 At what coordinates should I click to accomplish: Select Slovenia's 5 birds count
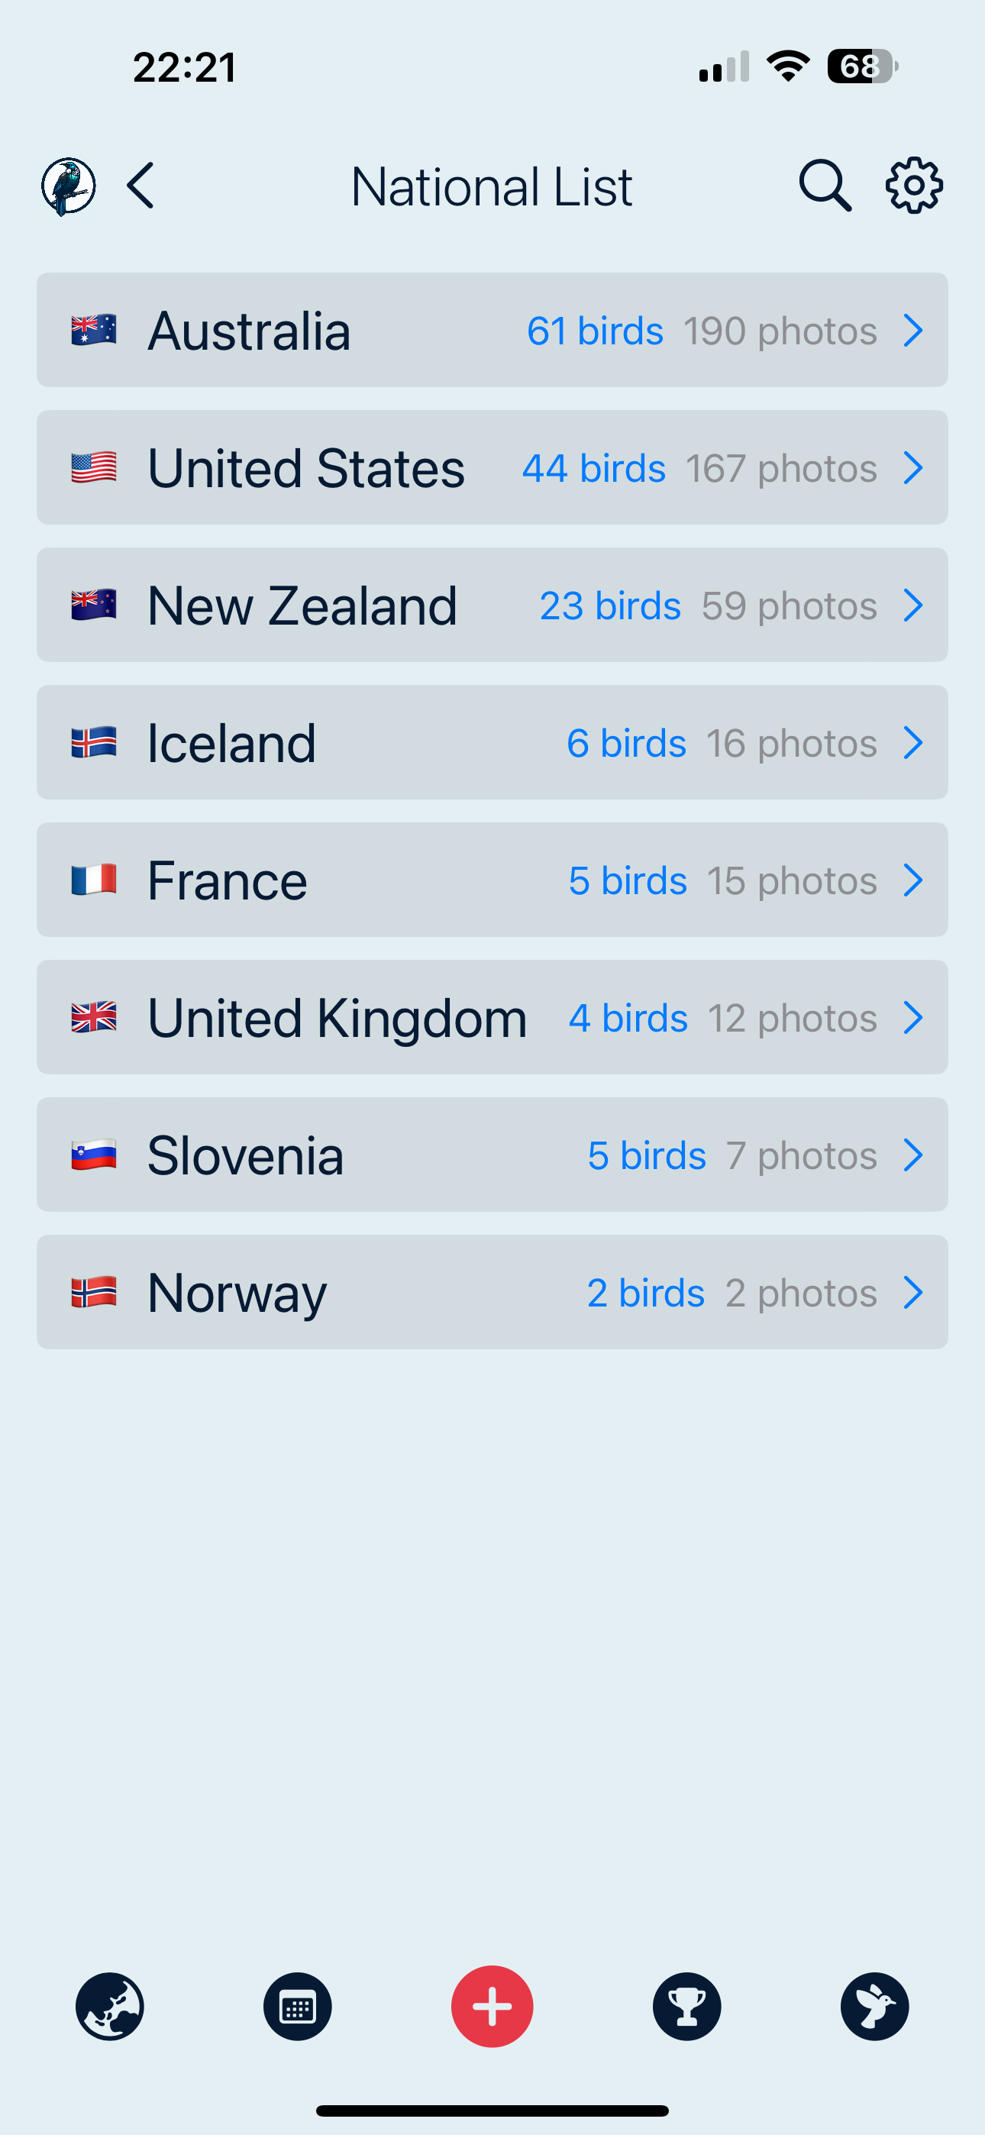pos(647,1155)
